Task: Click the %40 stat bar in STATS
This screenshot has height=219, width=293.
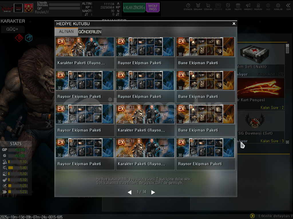Action: (18, 168)
